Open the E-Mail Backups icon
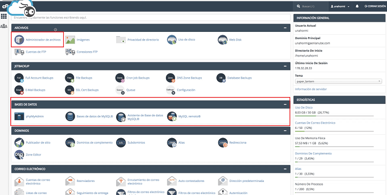The width and height of the screenshot is (387, 195). 19,90
